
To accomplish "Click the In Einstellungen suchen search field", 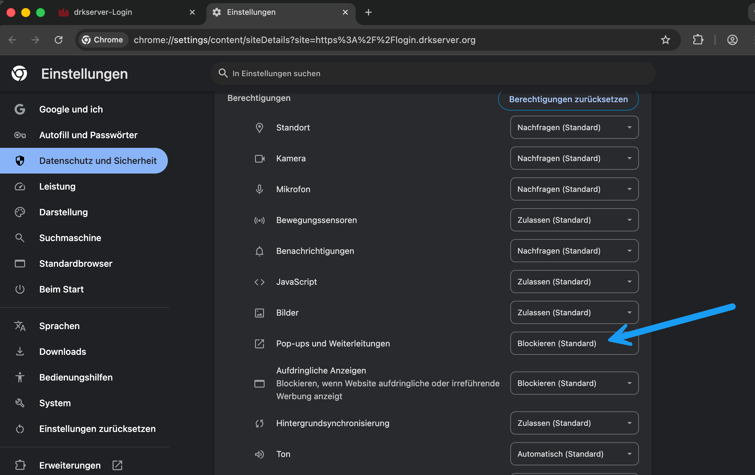I will (x=432, y=74).
